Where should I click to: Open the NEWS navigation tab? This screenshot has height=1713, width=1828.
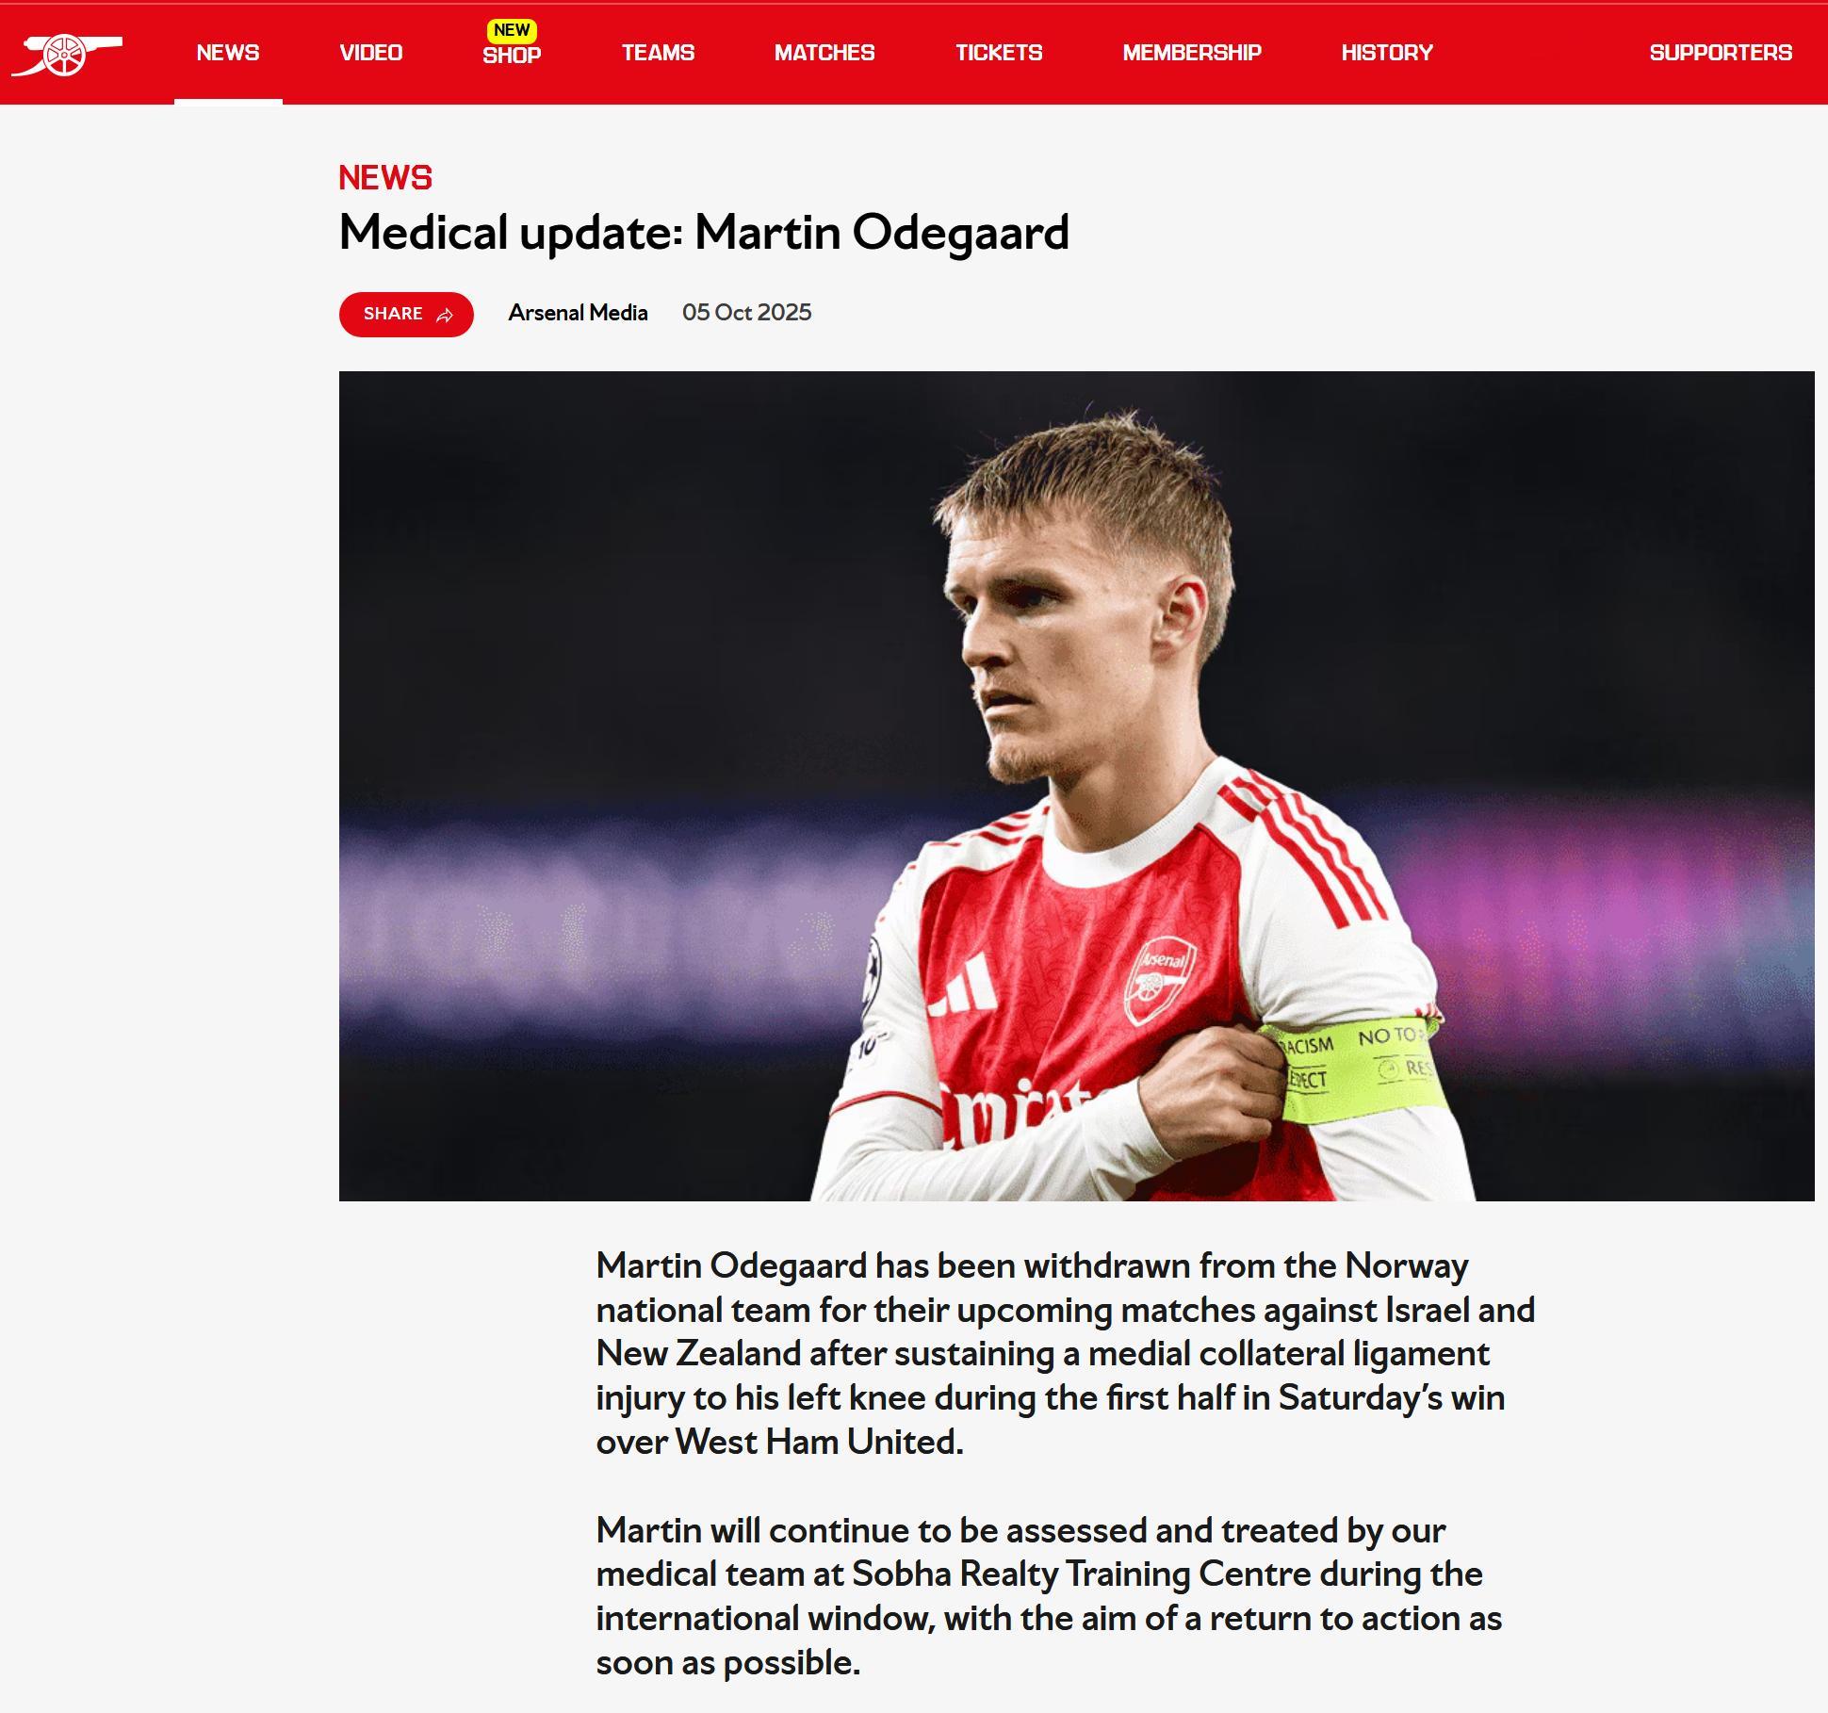(228, 53)
